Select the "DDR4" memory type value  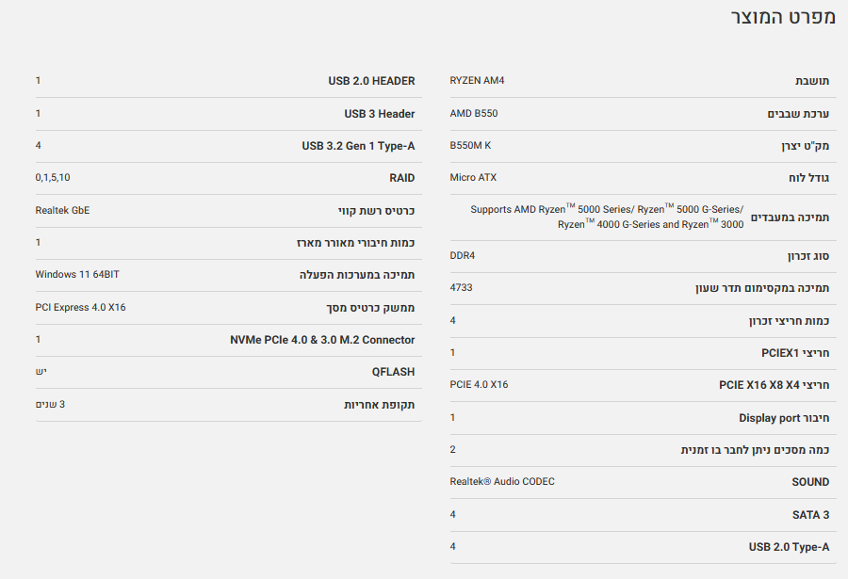tap(463, 255)
